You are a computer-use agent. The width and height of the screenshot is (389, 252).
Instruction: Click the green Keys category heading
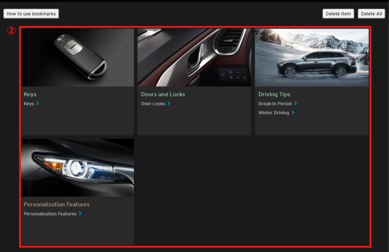[x=30, y=94]
